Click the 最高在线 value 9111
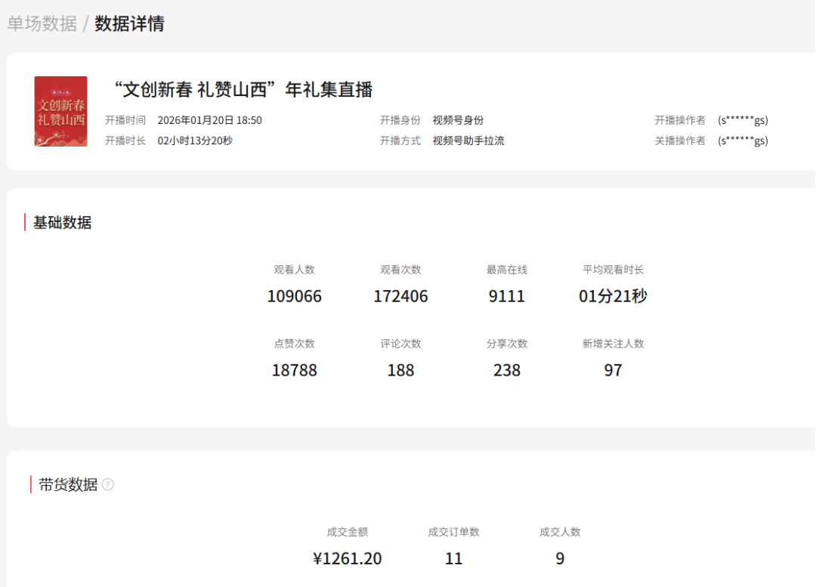The image size is (816, 587). (x=506, y=296)
